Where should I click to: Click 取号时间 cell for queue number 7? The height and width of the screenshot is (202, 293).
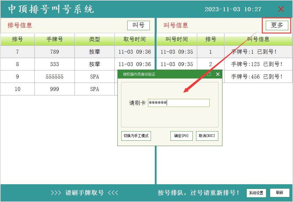(x=135, y=52)
